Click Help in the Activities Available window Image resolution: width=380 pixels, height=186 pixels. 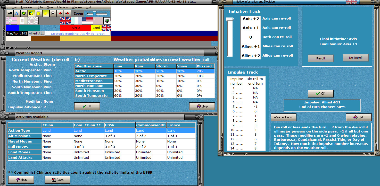(21, 180)
